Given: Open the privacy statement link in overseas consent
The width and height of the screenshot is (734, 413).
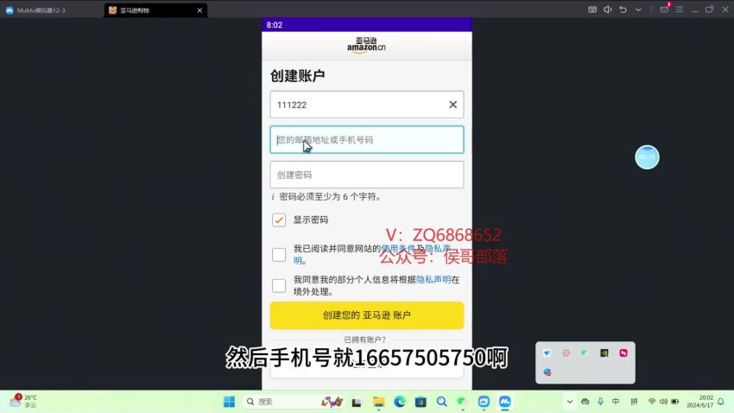Looking at the screenshot, I should (x=433, y=280).
